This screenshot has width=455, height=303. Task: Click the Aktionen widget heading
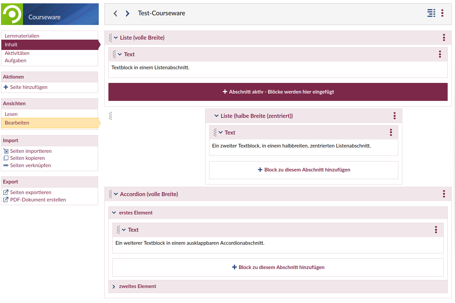13,77
